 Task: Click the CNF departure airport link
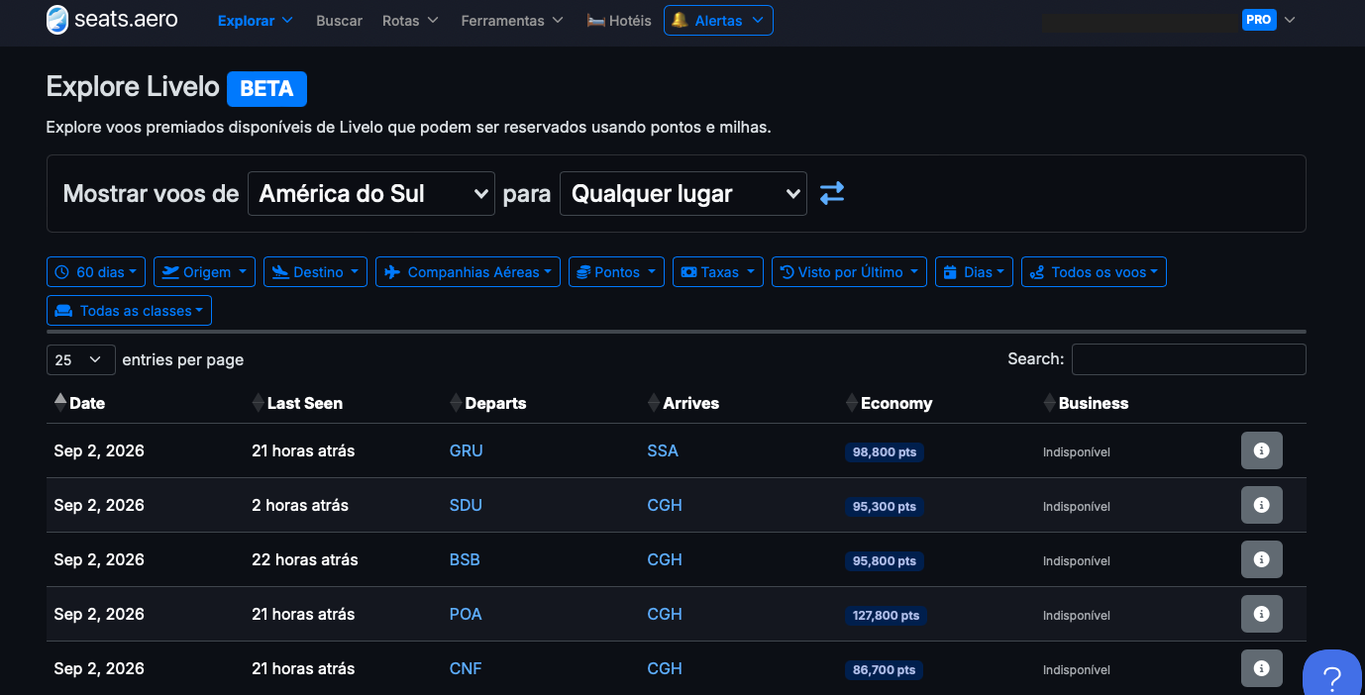466,668
